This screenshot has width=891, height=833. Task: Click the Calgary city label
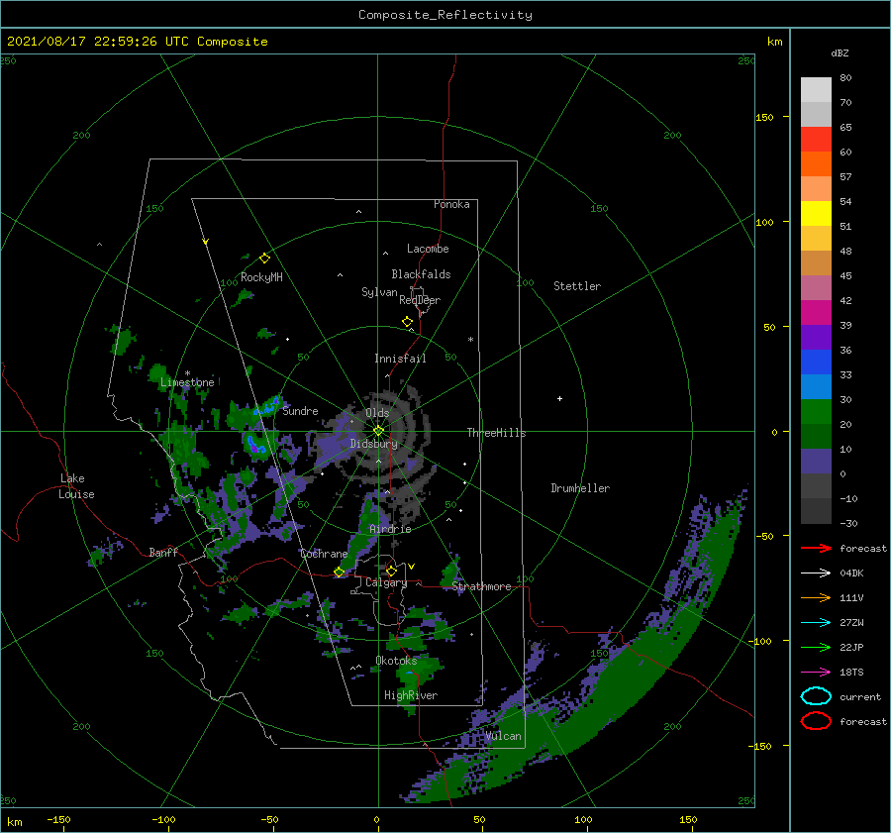tap(386, 582)
